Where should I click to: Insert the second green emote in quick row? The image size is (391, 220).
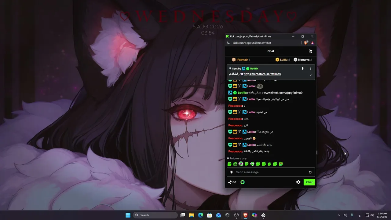235,164
